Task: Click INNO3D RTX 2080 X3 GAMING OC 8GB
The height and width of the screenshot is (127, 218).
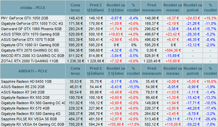Action: click(33, 56)
